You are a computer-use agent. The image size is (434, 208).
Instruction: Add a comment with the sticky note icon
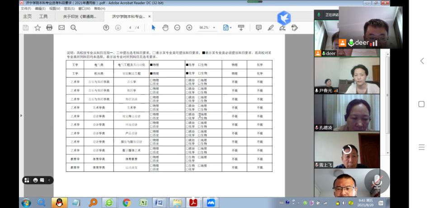[259, 28]
